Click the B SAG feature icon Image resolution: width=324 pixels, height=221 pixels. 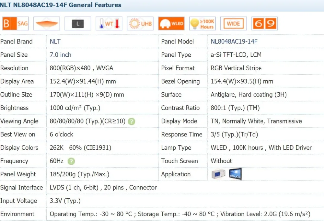click(16, 24)
